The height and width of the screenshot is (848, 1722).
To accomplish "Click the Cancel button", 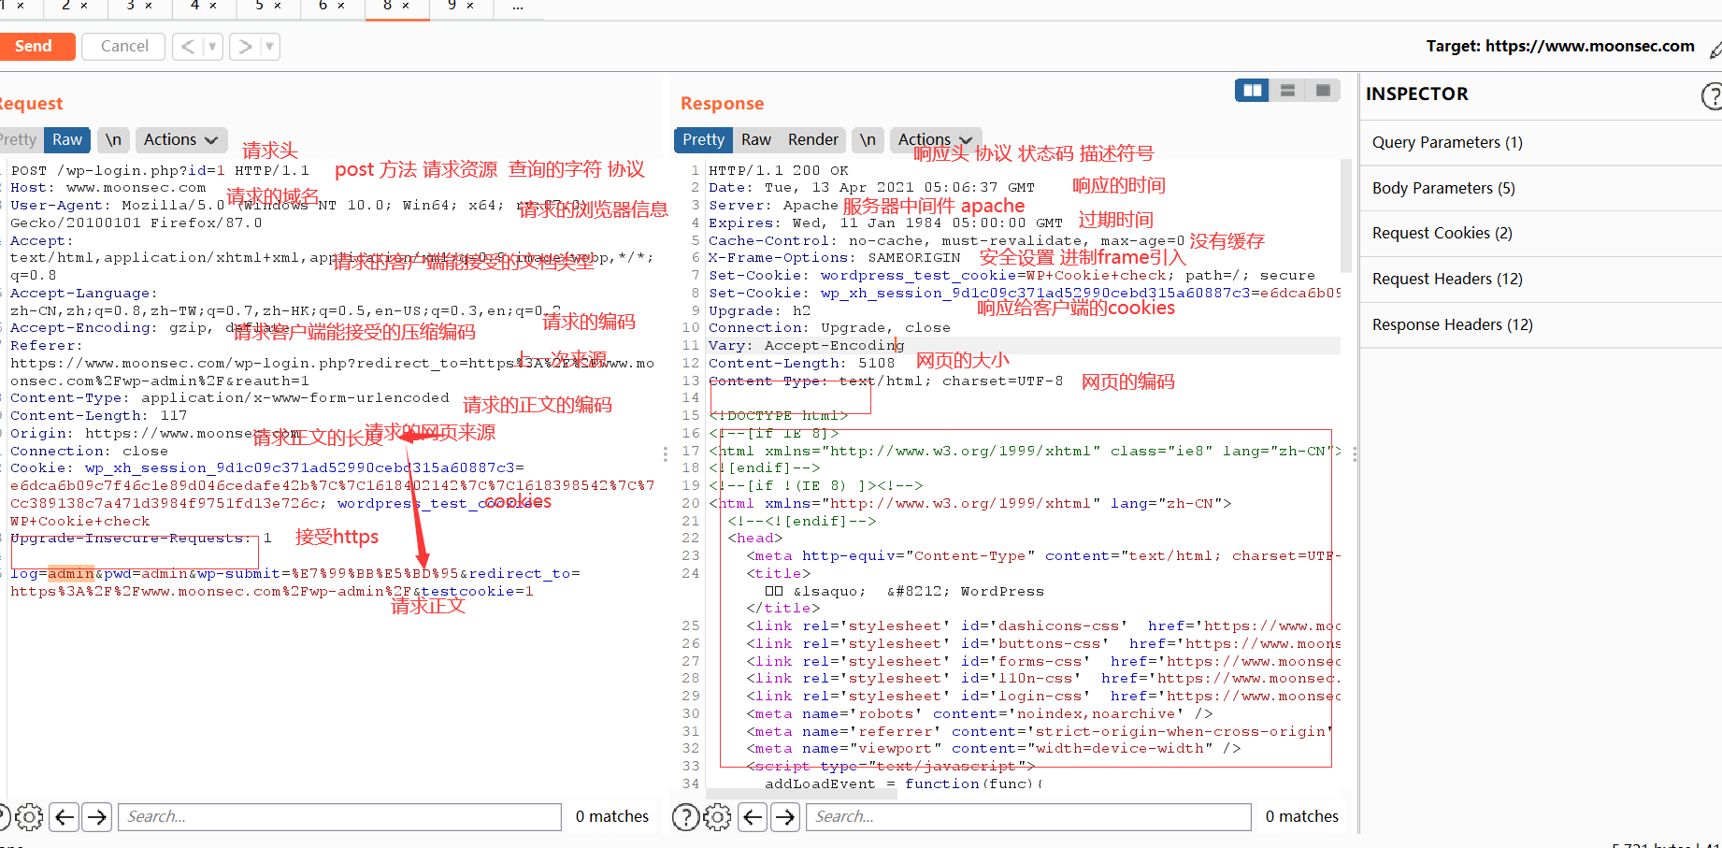I will pos(123,46).
